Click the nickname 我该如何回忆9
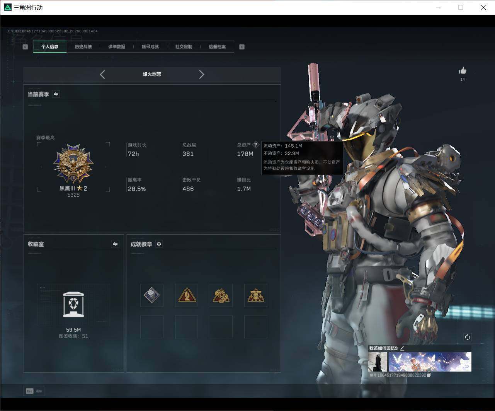The width and height of the screenshot is (495, 411). click(383, 348)
